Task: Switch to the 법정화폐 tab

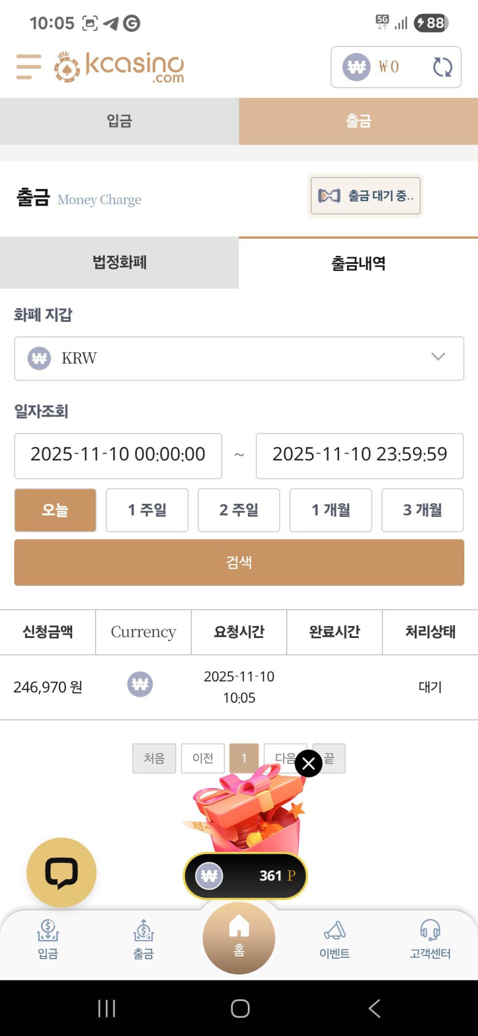Action: tap(119, 262)
